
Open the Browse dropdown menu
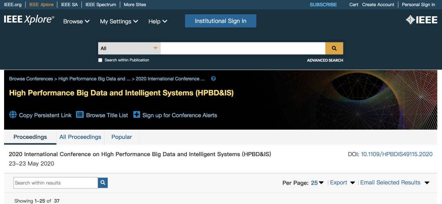pyautogui.click(x=77, y=21)
